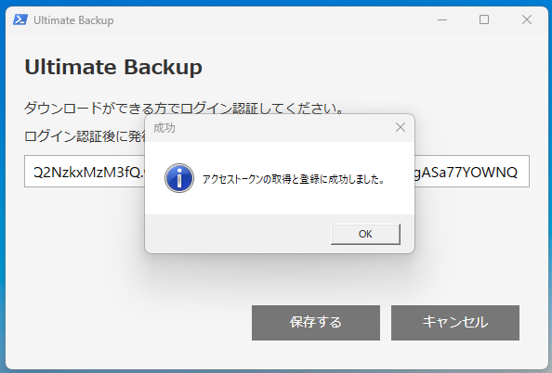Click the キャンセル button
The width and height of the screenshot is (552, 373).
coord(455,322)
